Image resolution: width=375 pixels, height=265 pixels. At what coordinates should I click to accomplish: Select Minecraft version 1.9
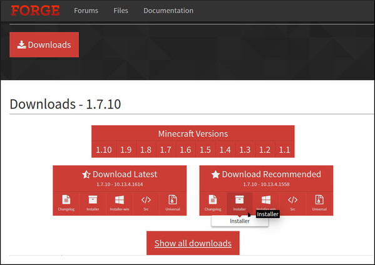126,150
